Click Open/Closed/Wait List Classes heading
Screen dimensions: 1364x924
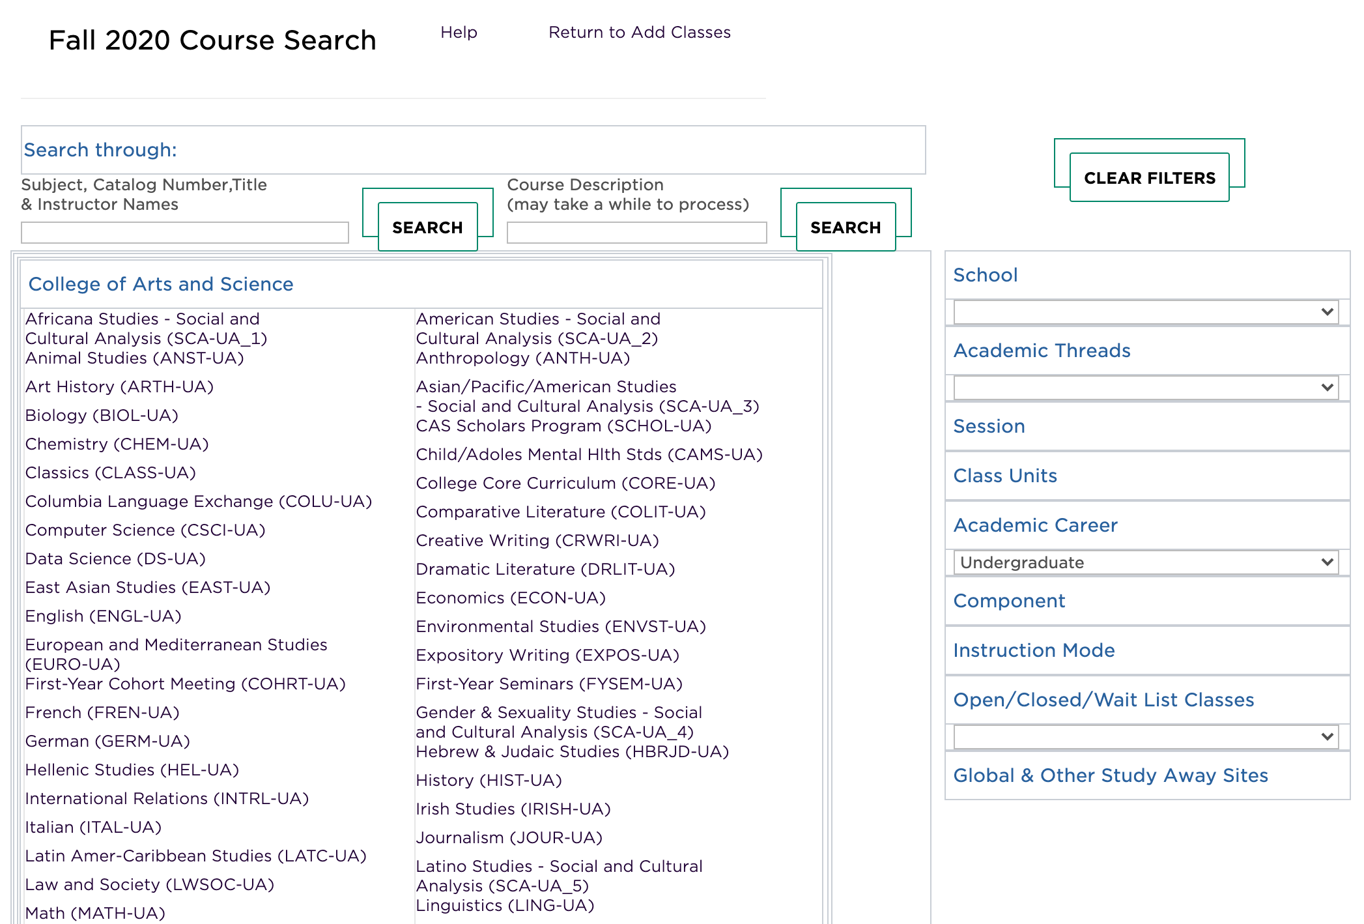1103,700
